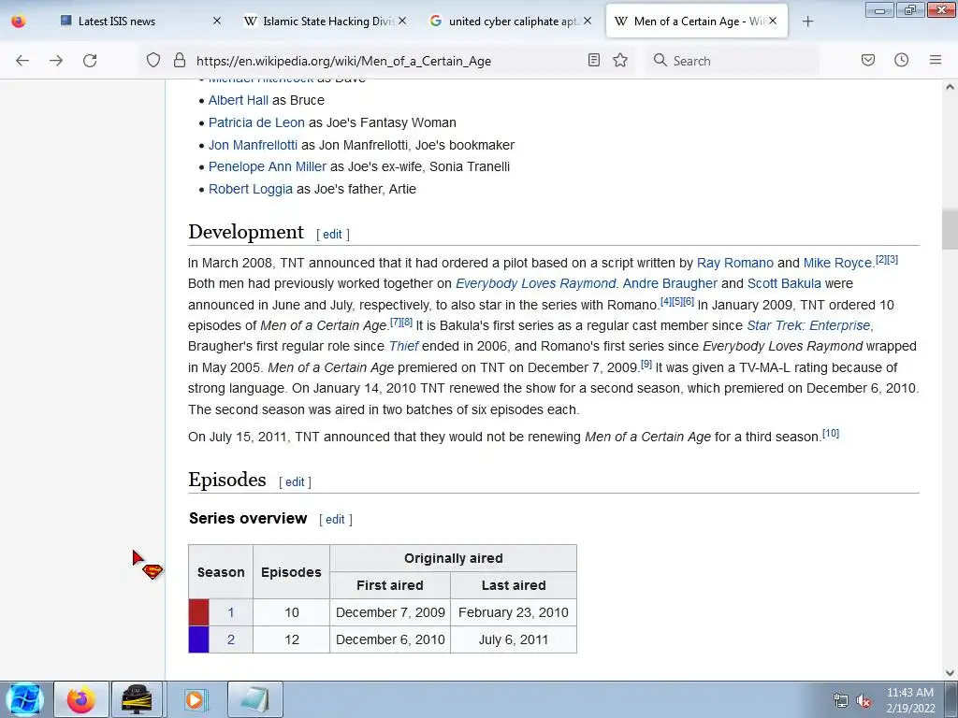Edit the Series overview section
The width and height of the screenshot is (958, 718).
click(335, 520)
